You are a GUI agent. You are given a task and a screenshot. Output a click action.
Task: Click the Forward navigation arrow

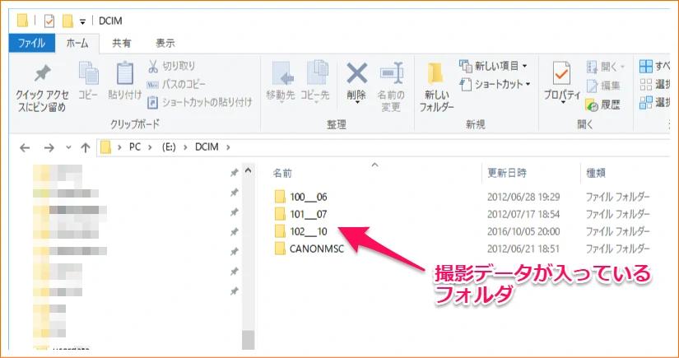pyautogui.click(x=49, y=148)
